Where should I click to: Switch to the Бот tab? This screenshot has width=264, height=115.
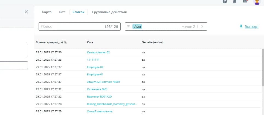(62, 12)
